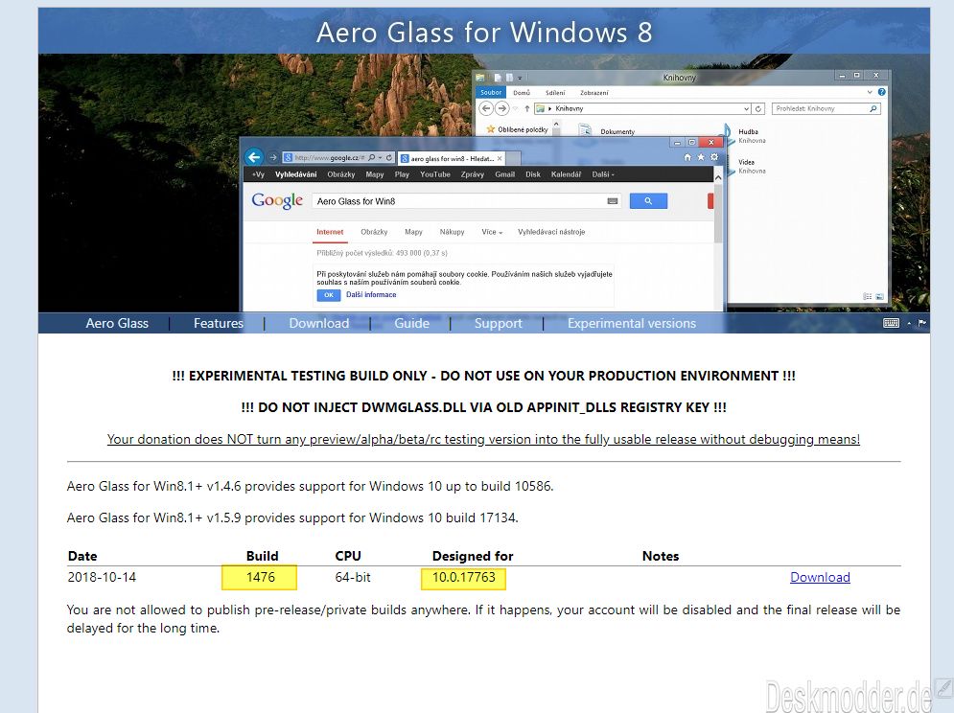The width and height of the screenshot is (954, 713).
Task: Click the underlined donation notice text
Action: point(483,439)
